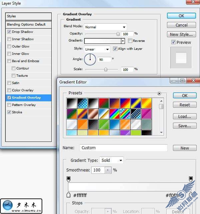Select the orange-yellow-orange gradient preset

coord(146,103)
